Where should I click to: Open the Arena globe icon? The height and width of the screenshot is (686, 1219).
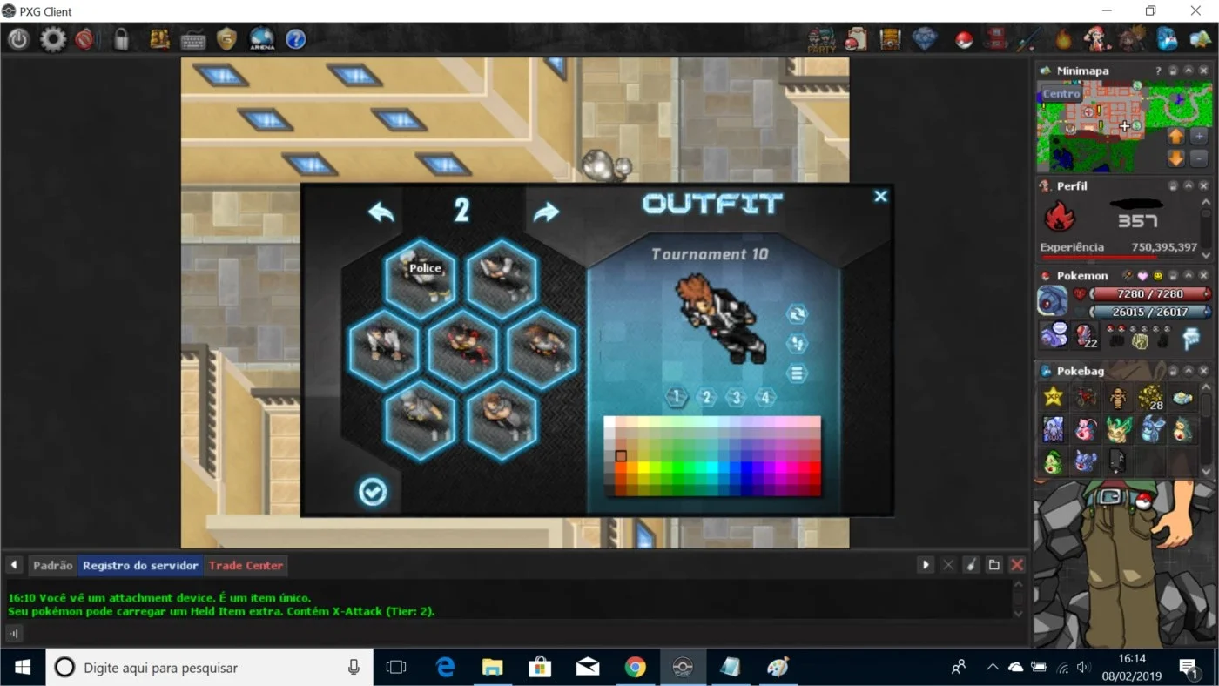click(262, 39)
